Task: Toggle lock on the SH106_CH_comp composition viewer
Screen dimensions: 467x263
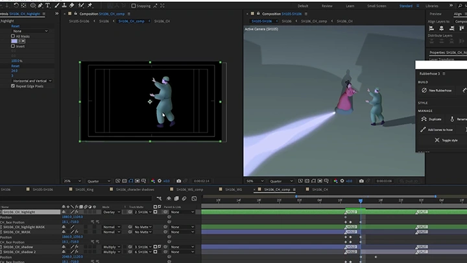Action: [76, 14]
